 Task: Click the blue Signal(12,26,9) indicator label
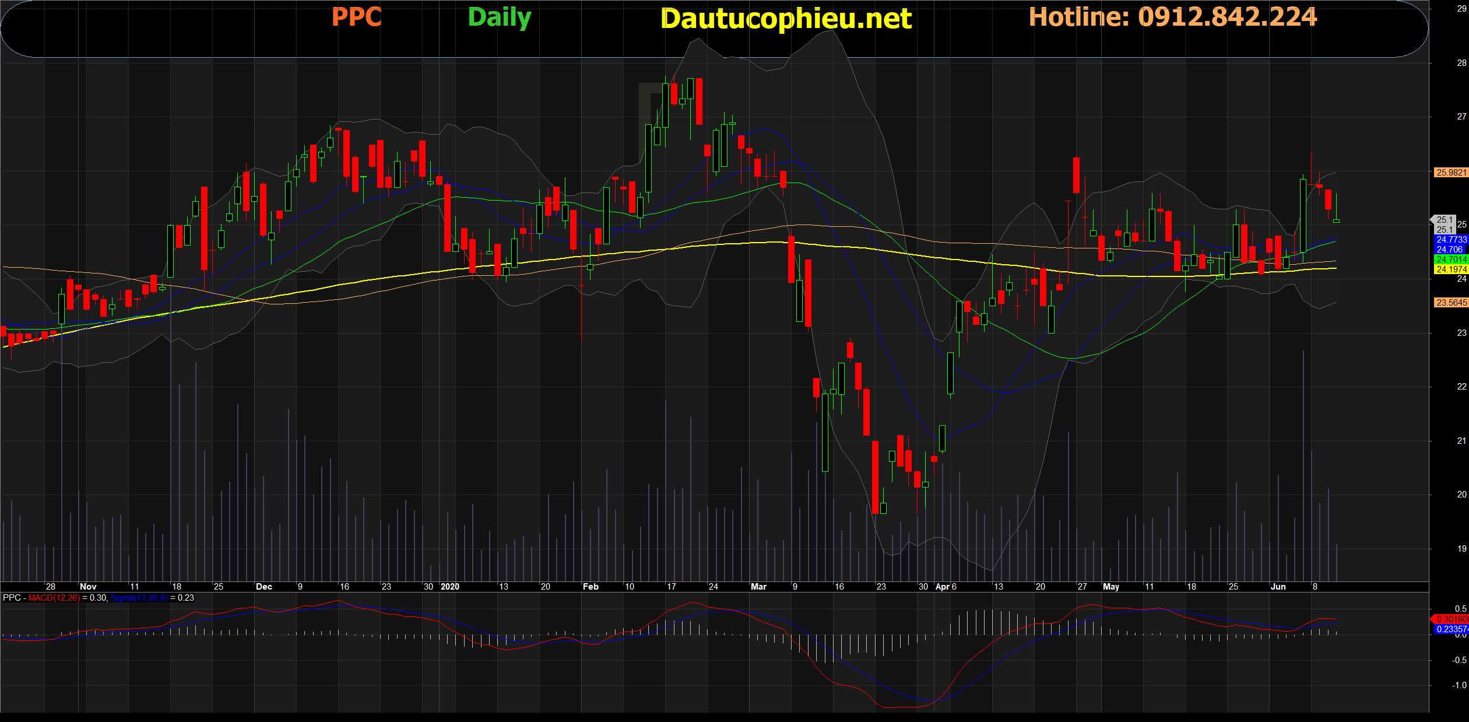coord(139,598)
